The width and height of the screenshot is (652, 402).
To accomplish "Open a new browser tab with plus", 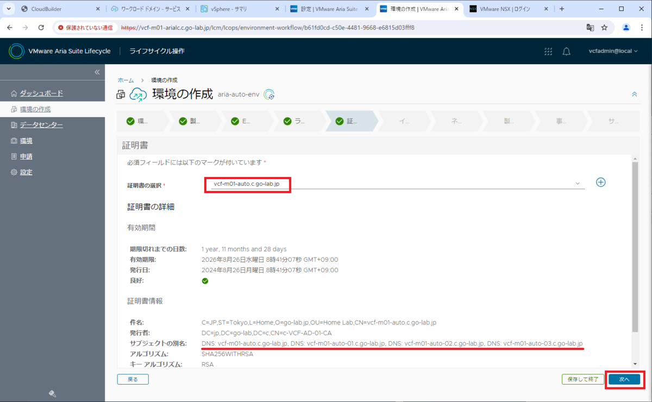I will point(562,9).
